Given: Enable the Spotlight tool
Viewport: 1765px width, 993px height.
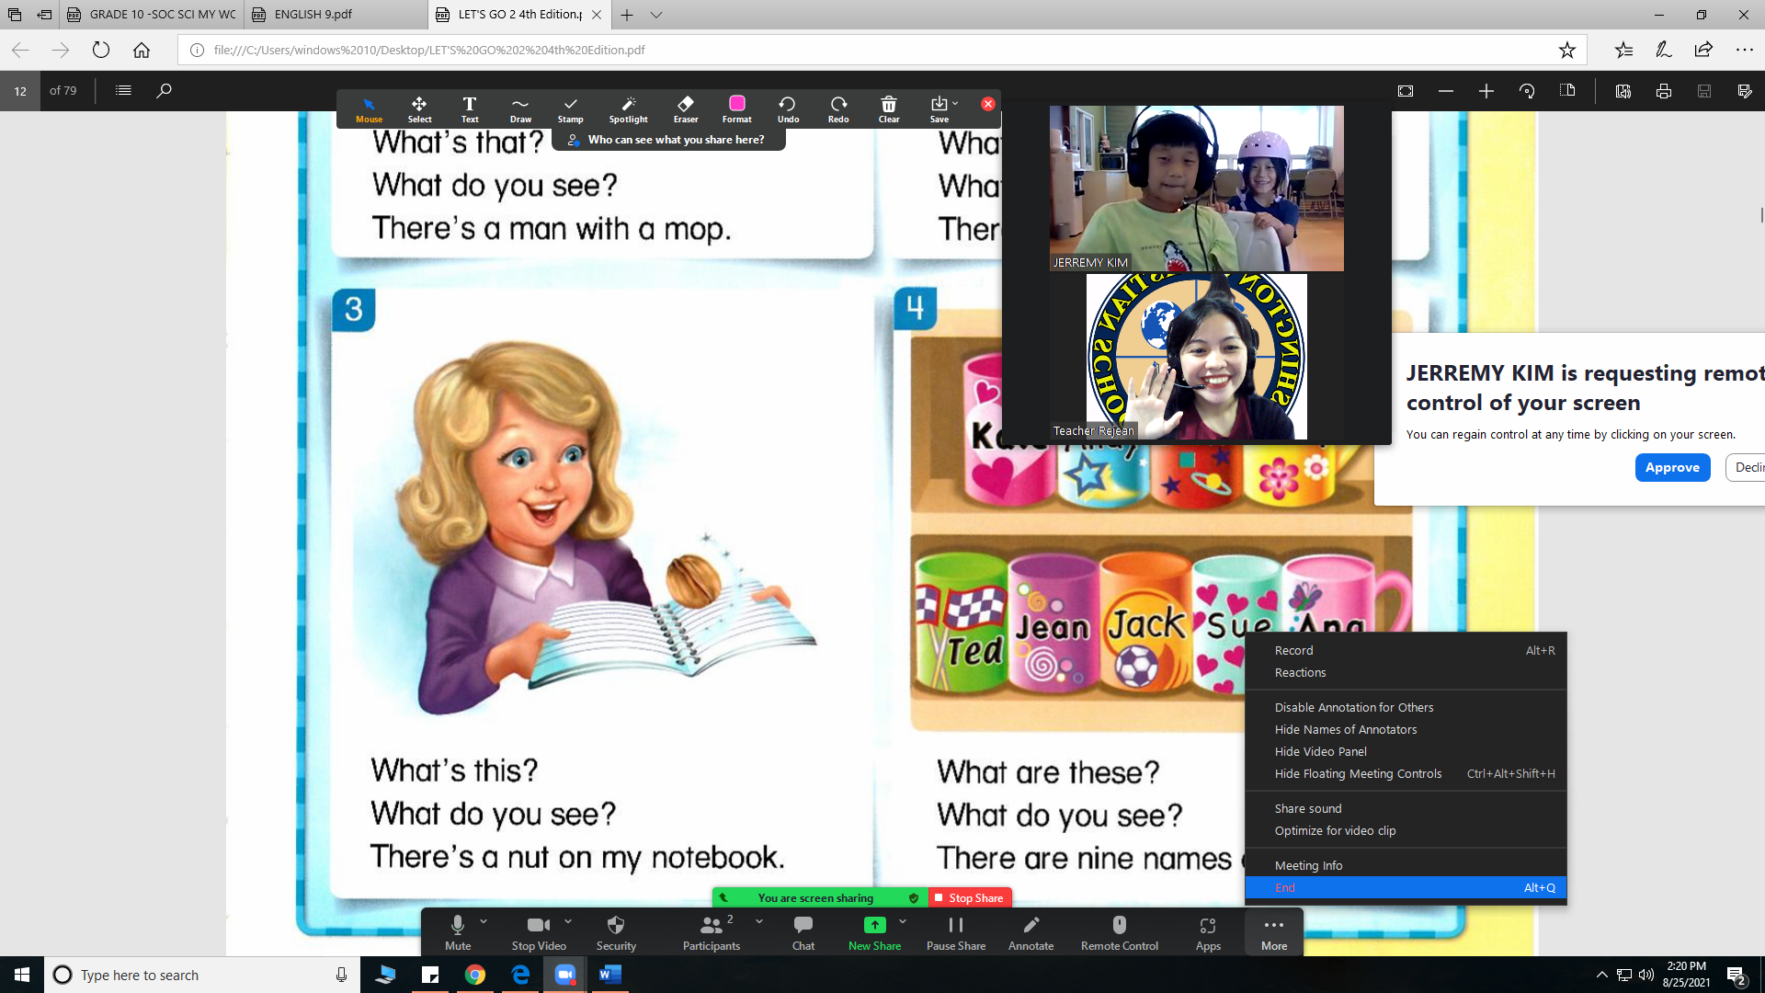Looking at the screenshot, I should click(629, 108).
